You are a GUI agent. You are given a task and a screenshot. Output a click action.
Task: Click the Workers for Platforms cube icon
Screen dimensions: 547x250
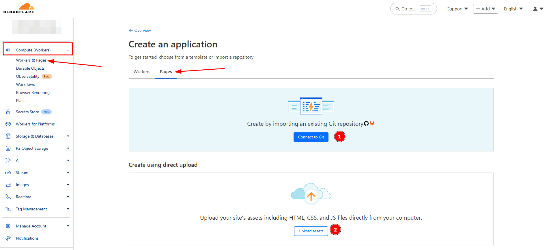(x=8, y=124)
